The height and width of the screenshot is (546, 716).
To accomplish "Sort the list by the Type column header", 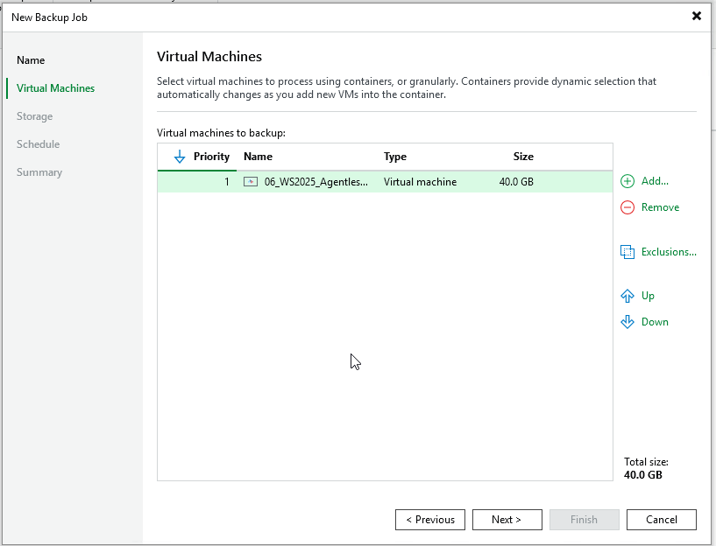I will pyautogui.click(x=395, y=157).
